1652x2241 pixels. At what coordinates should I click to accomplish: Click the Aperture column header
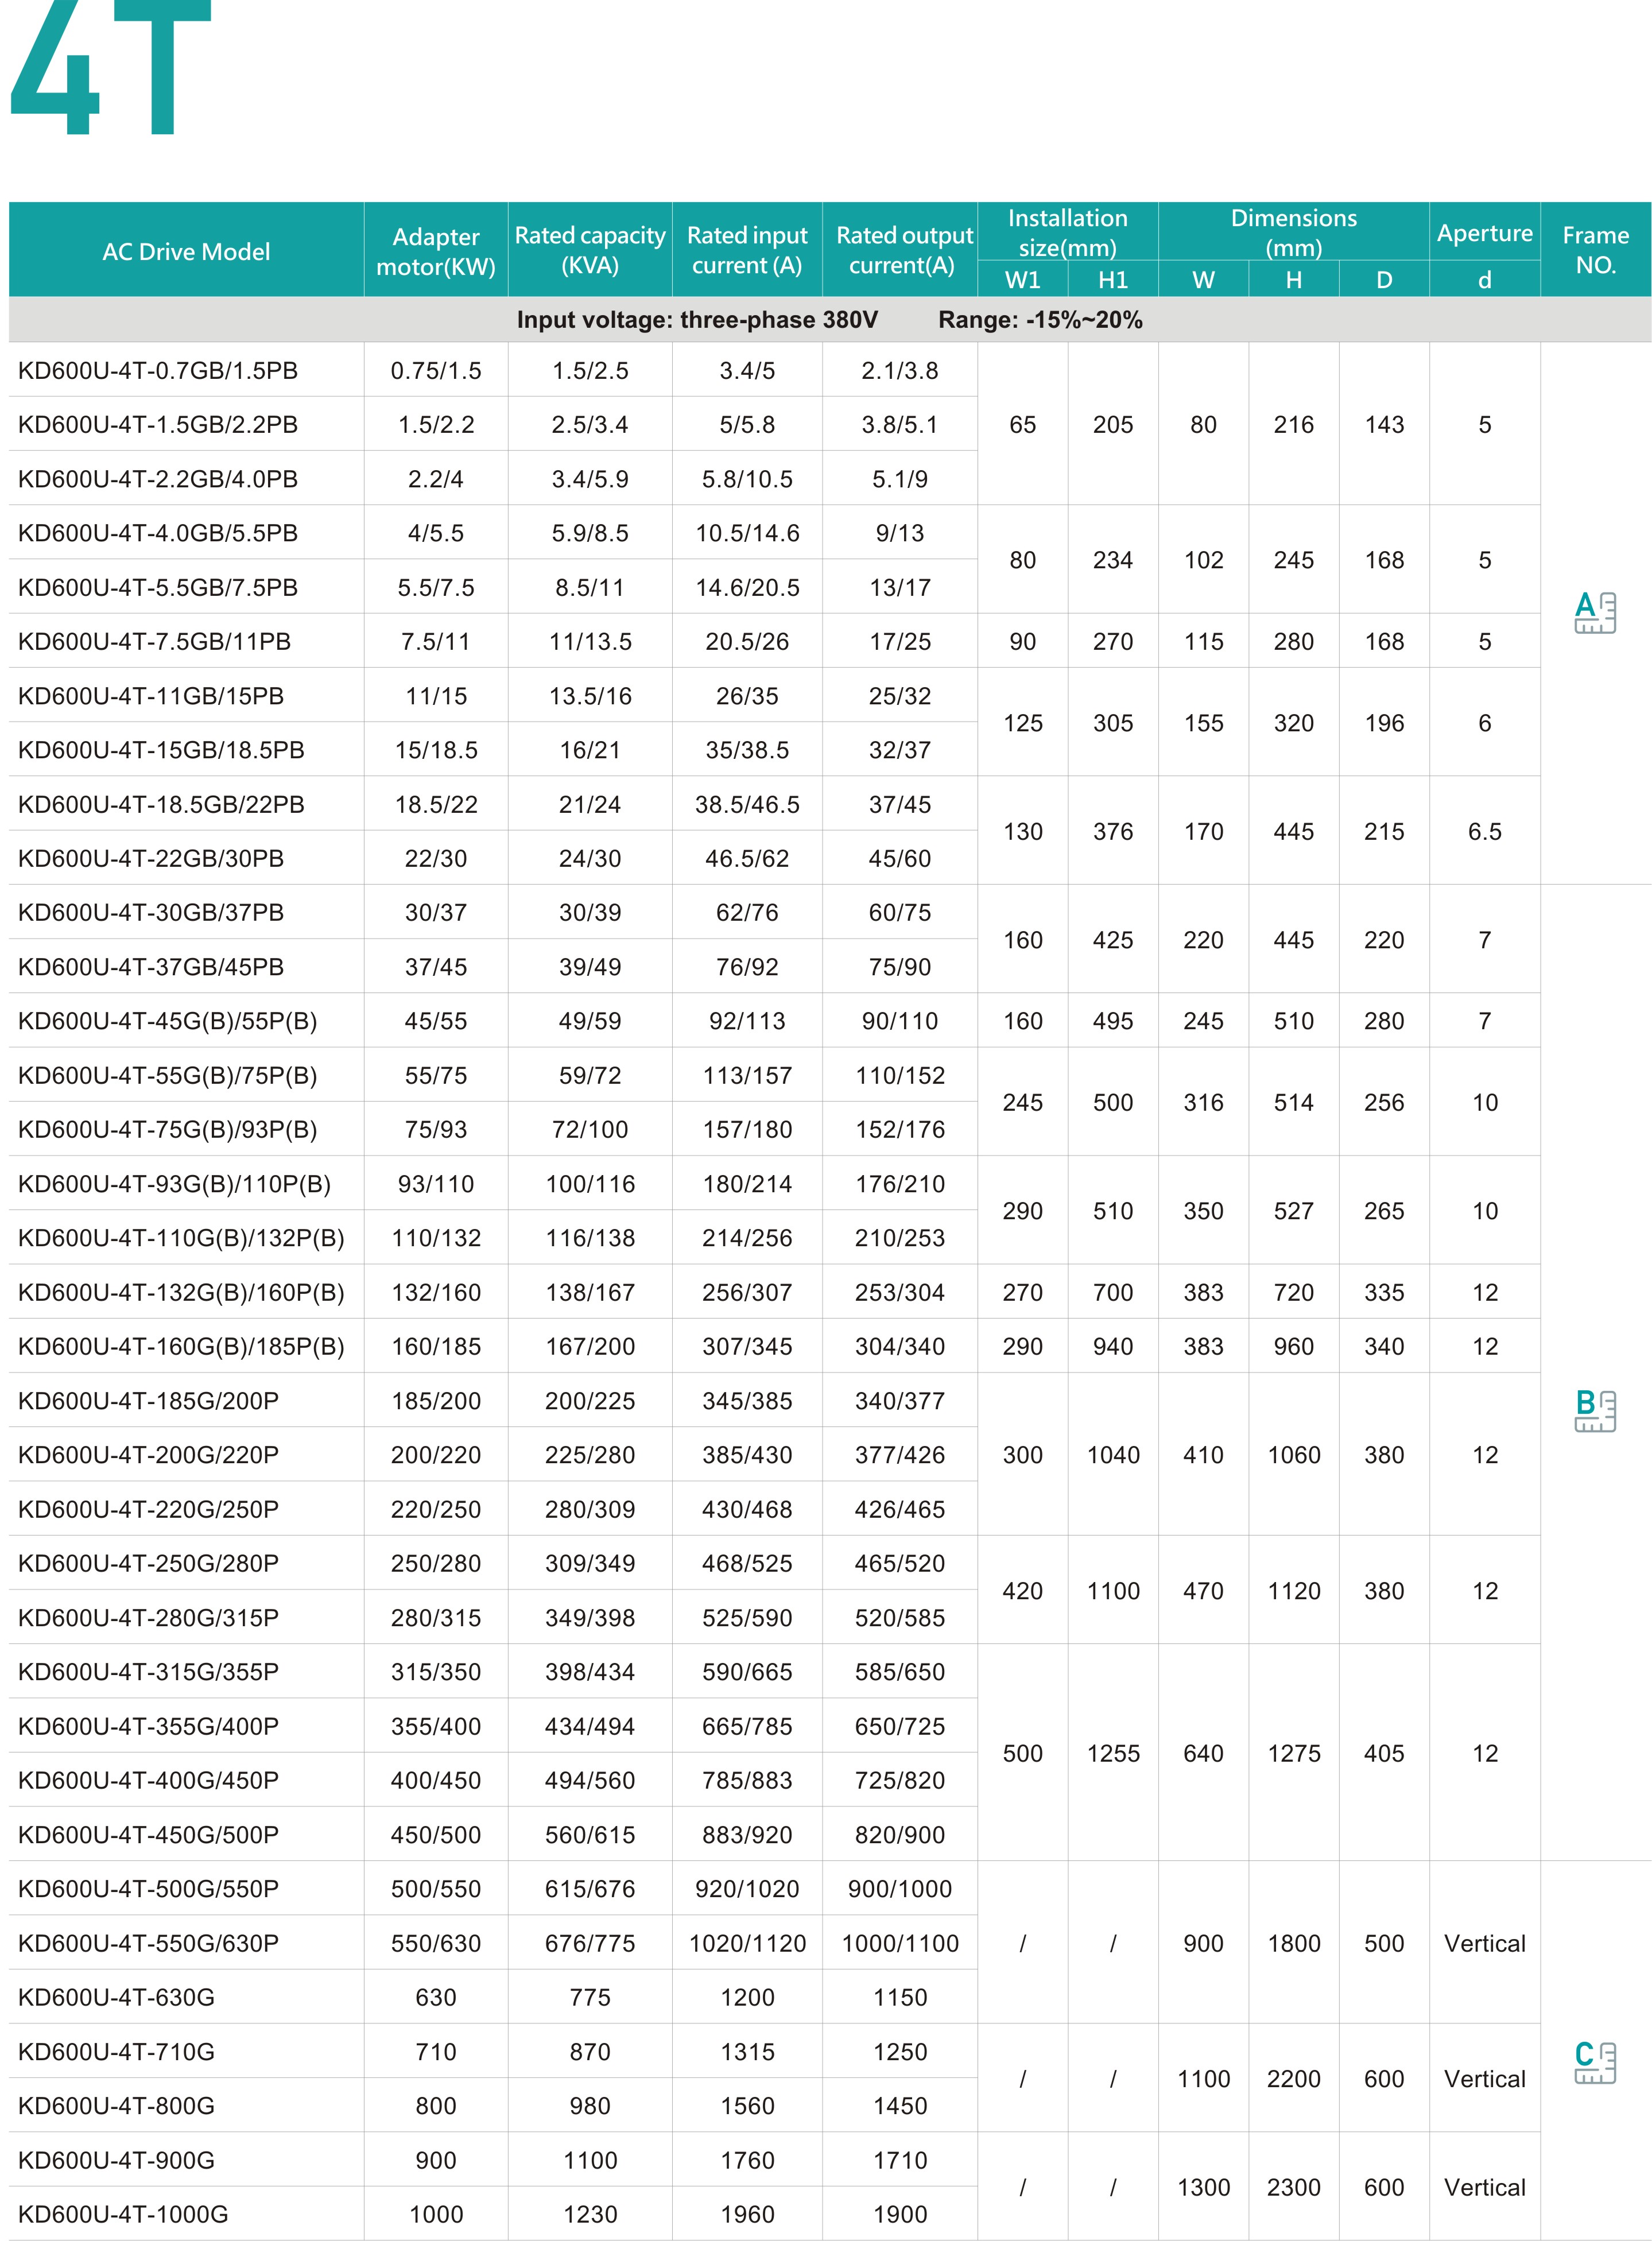point(1484,233)
